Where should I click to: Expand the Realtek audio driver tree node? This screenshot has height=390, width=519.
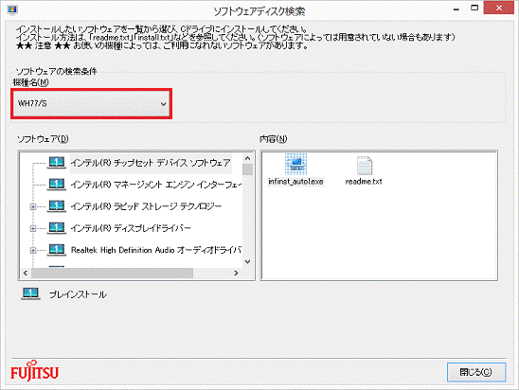[x=33, y=251]
